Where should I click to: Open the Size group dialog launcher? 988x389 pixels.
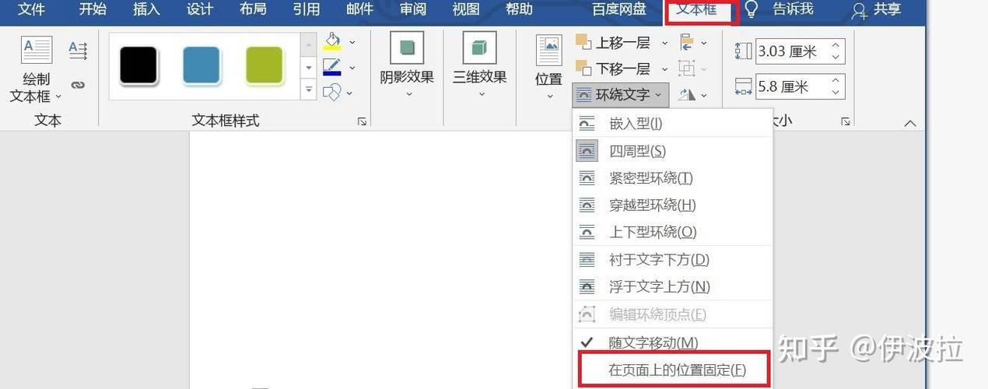846,121
